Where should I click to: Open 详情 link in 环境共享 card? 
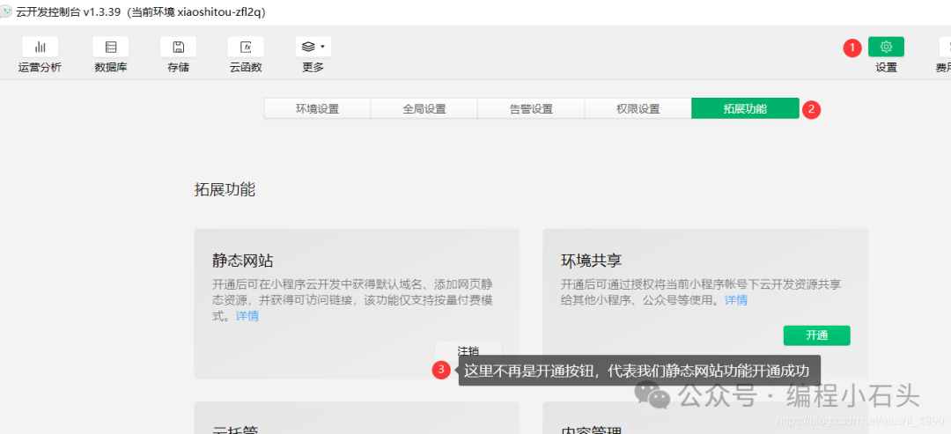click(736, 300)
